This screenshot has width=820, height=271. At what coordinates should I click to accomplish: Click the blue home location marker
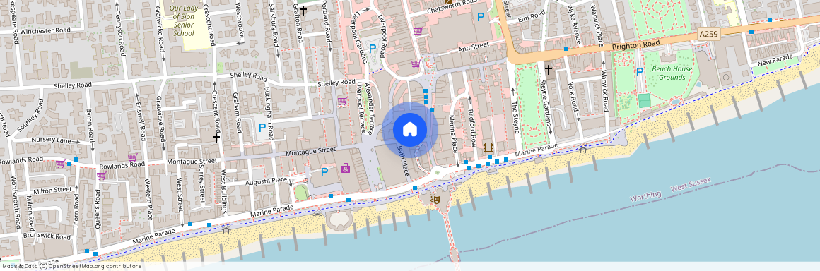click(x=410, y=129)
